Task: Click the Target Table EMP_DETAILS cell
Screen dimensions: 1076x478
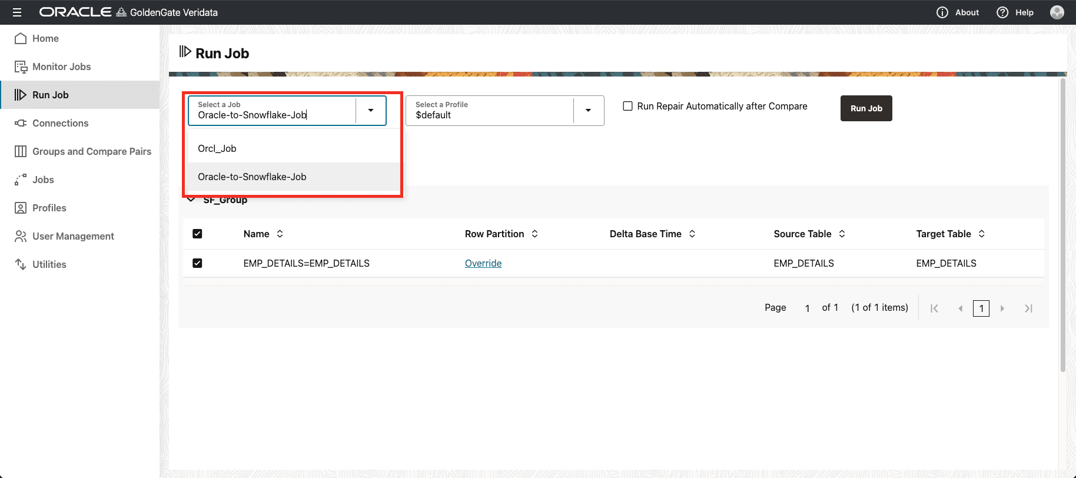Action: [946, 263]
